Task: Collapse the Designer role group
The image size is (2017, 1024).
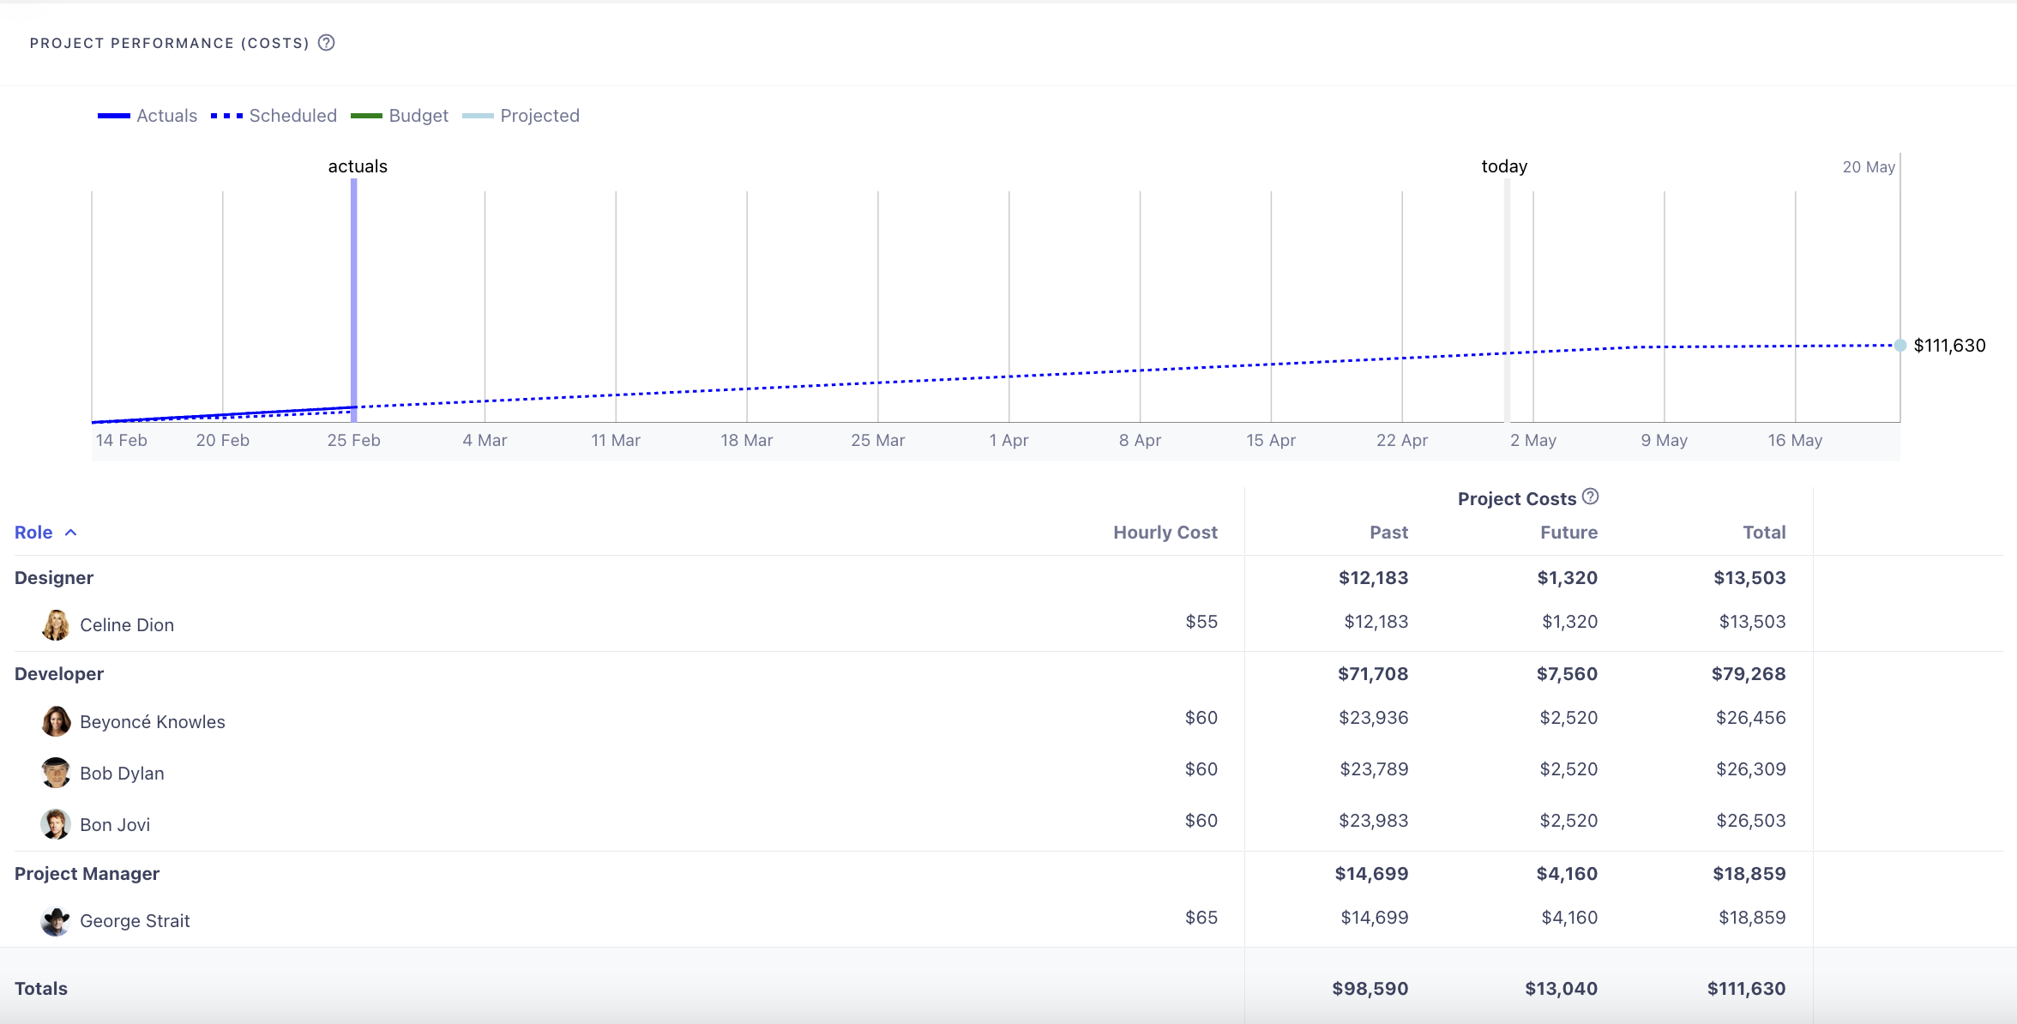Action: tap(53, 576)
